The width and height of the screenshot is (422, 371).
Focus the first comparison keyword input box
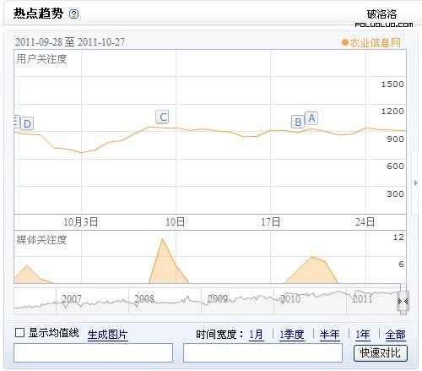[x=93, y=352]
